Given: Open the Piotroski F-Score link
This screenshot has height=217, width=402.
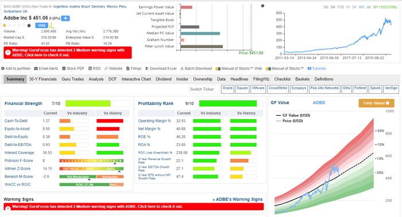Looking at the screenshot, I should click(x=19, y=161).
